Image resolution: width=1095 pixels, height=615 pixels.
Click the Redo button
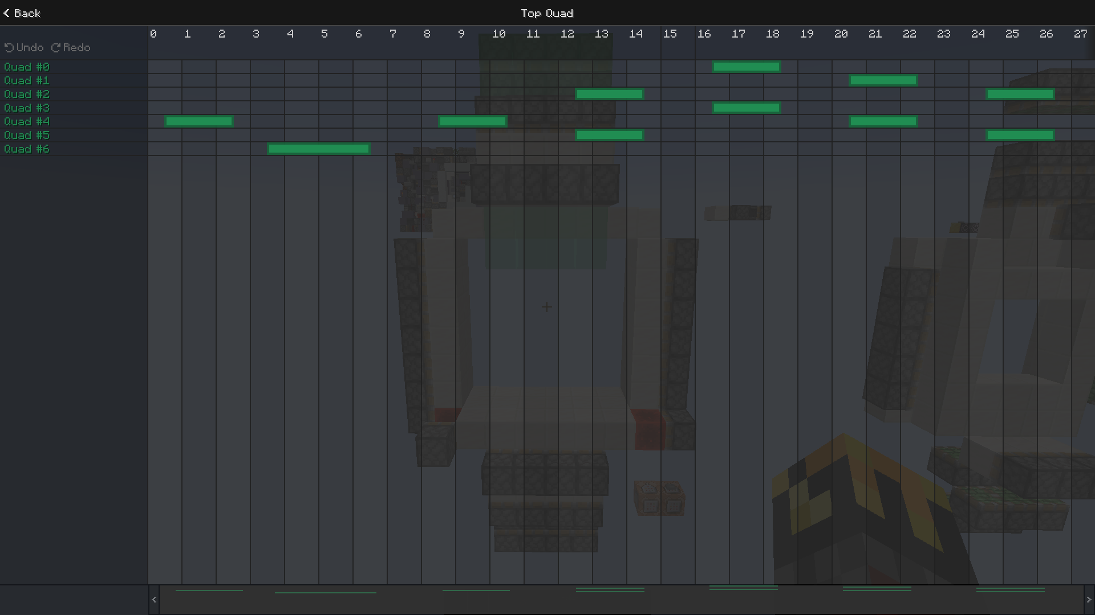click(71, 48)
